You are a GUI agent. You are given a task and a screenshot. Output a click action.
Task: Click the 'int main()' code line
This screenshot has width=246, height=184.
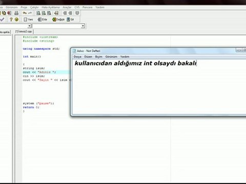tap(32, 57)
